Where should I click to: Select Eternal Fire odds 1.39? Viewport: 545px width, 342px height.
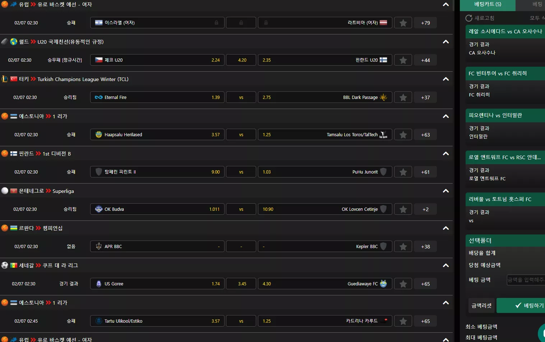tap(157, 98)
